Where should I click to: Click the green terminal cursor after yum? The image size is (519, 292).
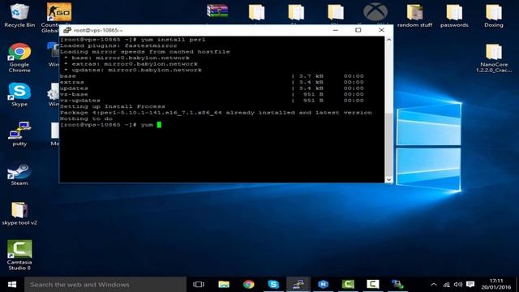[159, 125]
